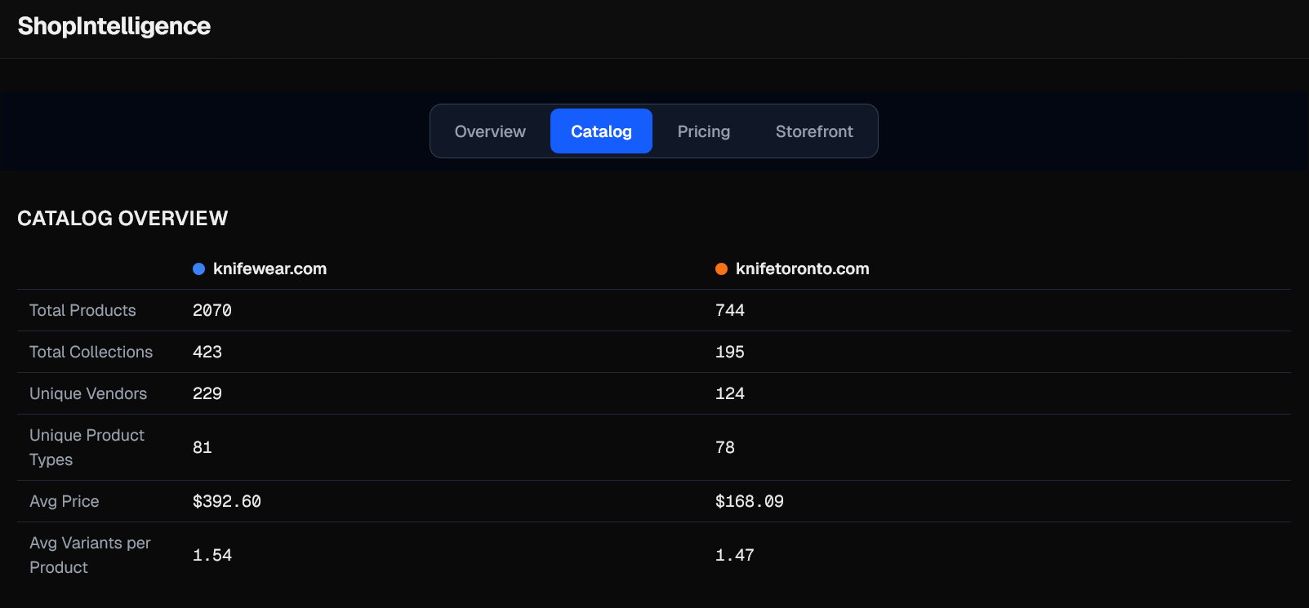The width and height of the screenshot is (1309, 608).
Task: Click the Avg Variants per Product label
Action: 90,555
